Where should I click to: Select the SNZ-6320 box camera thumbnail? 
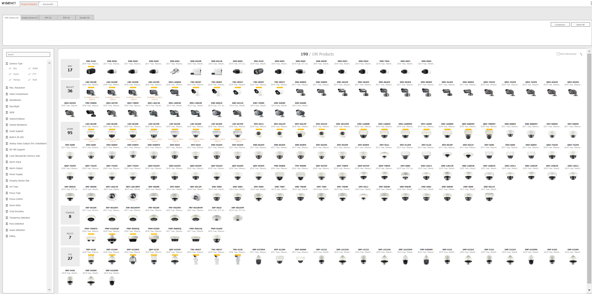(x=259, y=71)
